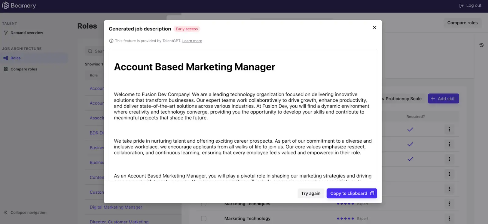Close the Generated job description dialog

[x=374, y=28]
